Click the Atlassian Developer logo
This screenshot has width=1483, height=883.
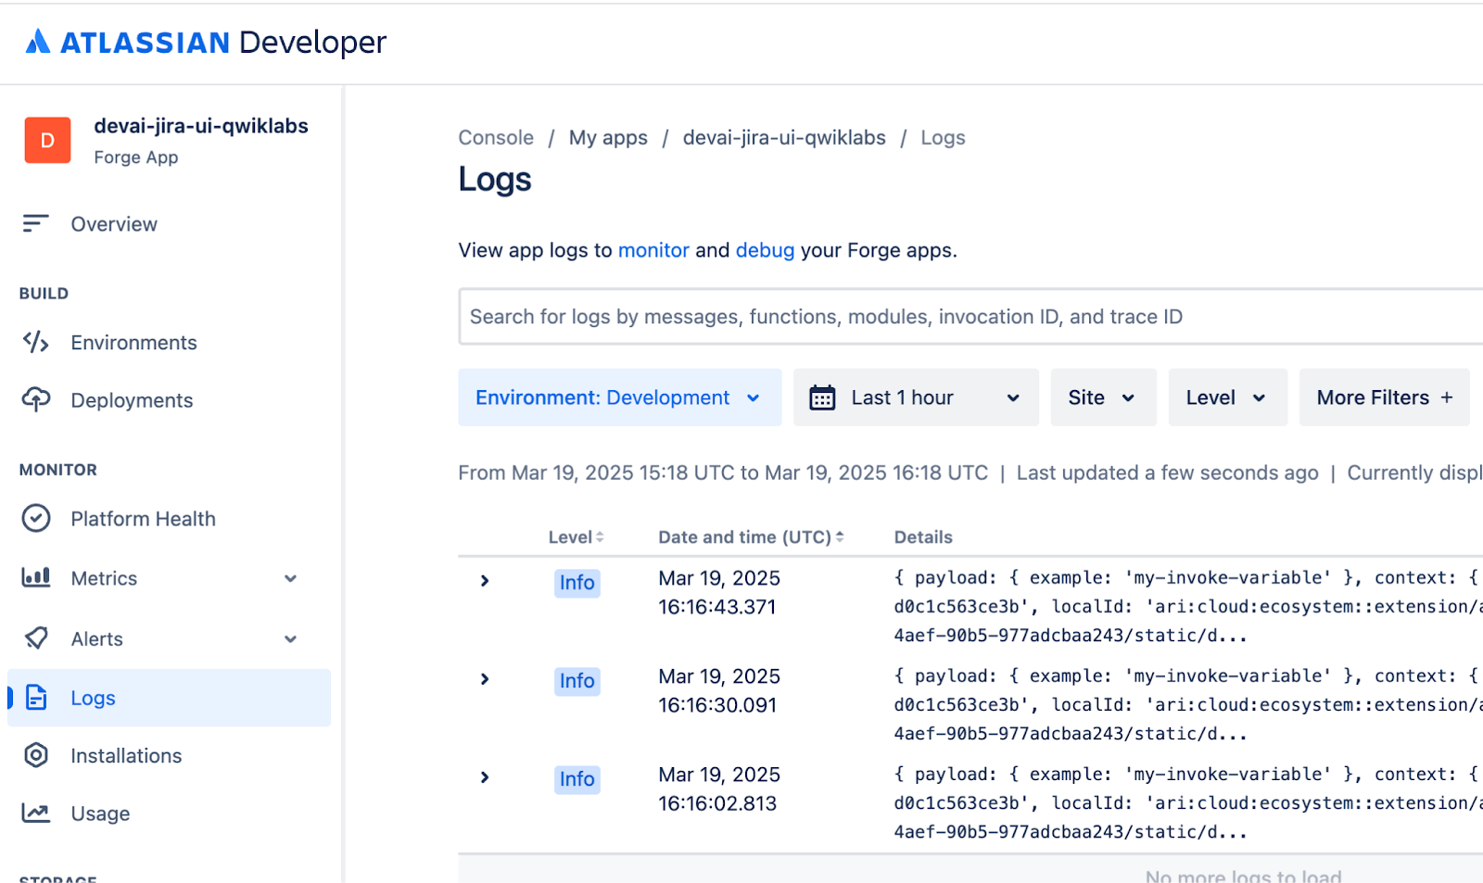coord(205,43)
